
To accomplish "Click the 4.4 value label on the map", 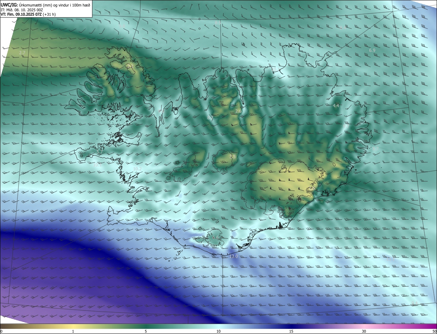I will pyautogui.click(x=336, y=106).
